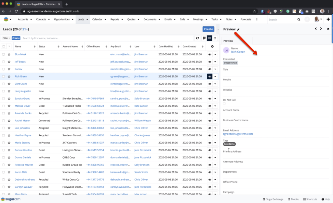
Task: Click the lead search input field
Action: pyautogui.click(x=107, y=38)
